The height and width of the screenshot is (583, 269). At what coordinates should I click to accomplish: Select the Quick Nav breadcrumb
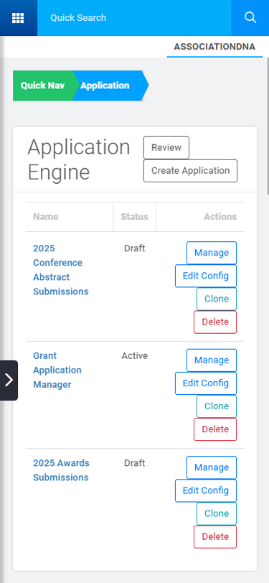(x=43, y=85)
